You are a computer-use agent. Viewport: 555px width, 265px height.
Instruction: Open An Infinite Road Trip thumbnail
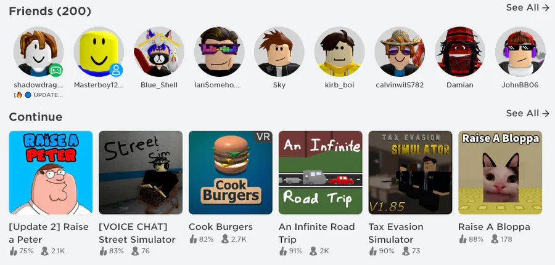(x=320, y=173)
